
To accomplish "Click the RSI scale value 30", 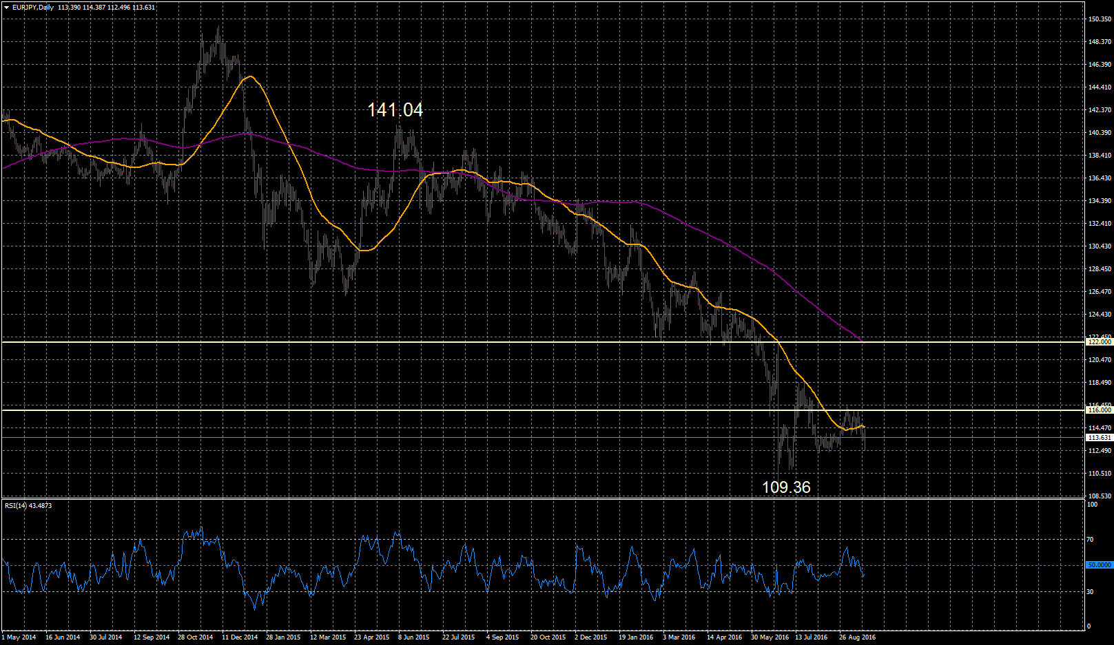I will 1090,591.
